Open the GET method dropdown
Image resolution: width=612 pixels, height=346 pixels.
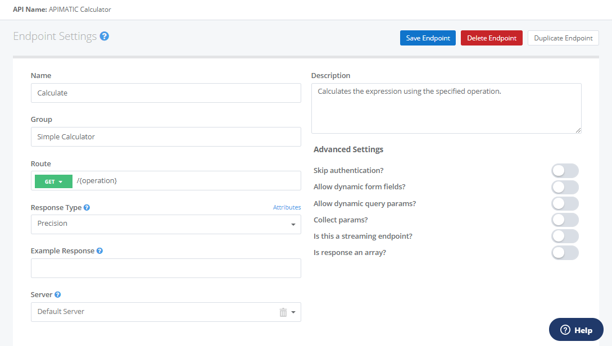coord(53,181)
